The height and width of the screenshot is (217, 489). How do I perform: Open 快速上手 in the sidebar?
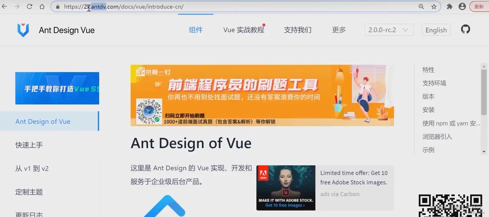click(29, 145)
